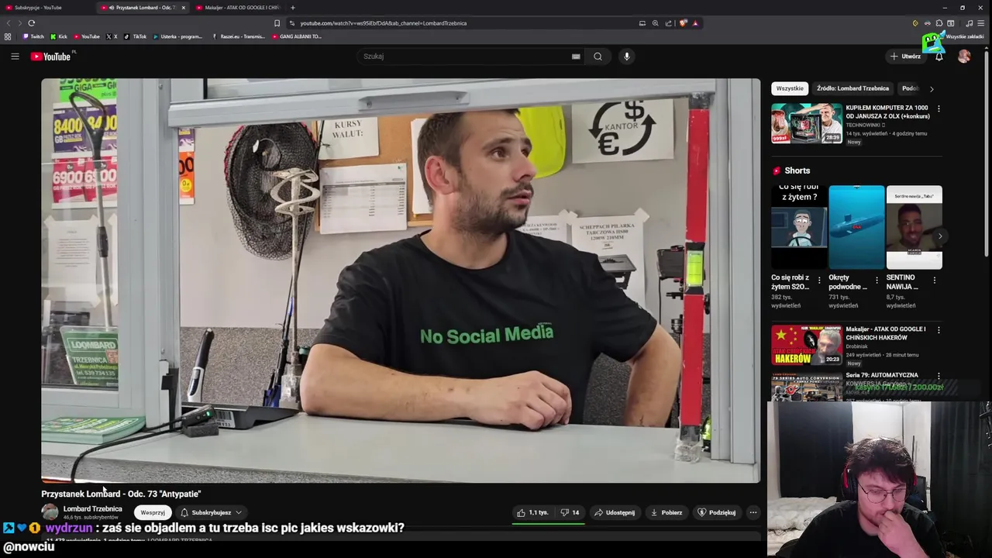Open the browser extensions puzzle icon
Viewport: 992px width, 558px height.
939,23
